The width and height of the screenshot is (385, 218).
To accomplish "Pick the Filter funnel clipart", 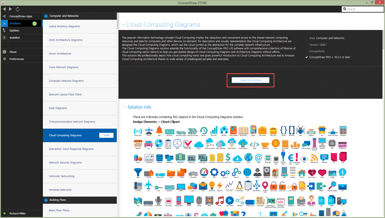I will pos(138,173).
